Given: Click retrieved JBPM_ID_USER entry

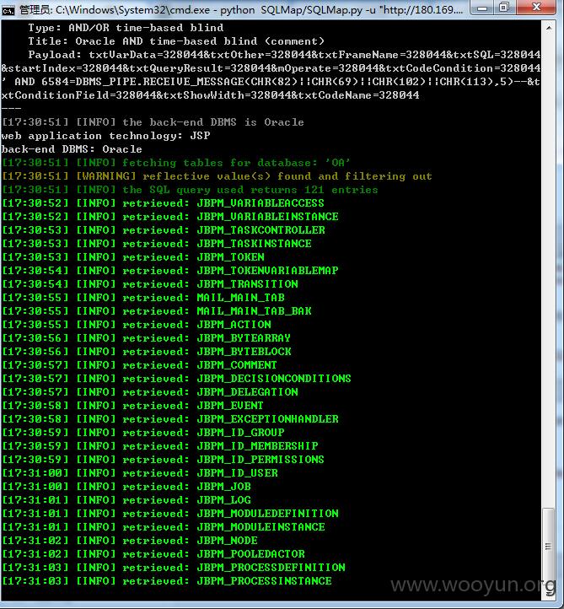Looking at the screenshot, I should (140, 473).
